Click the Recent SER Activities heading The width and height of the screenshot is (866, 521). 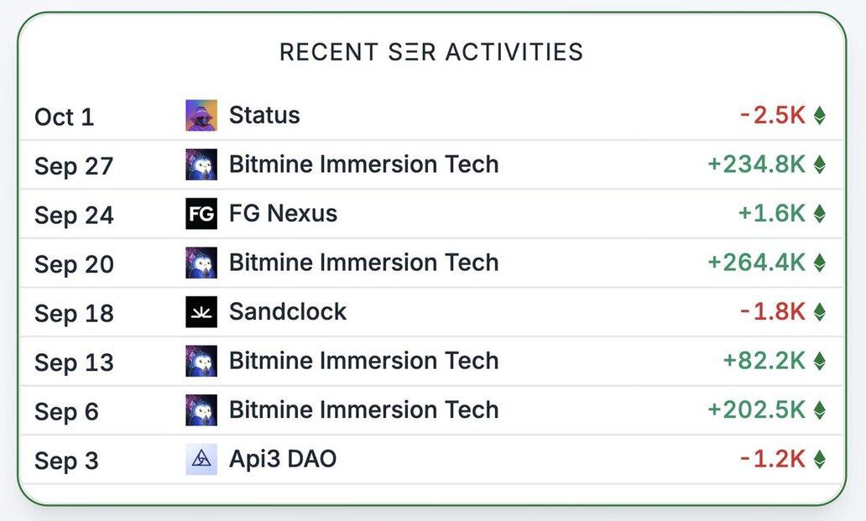[x=431, y=52]
